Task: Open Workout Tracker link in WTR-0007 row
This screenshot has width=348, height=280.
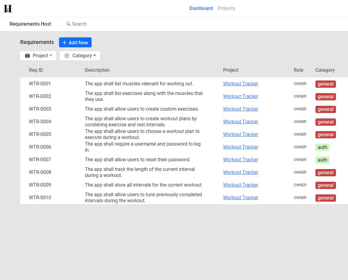Action: tap(240, 159)
